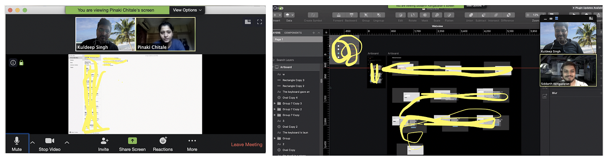
Task: Click the Edit tool in Sketch toolbar
Action: click(x=401, y=15)
